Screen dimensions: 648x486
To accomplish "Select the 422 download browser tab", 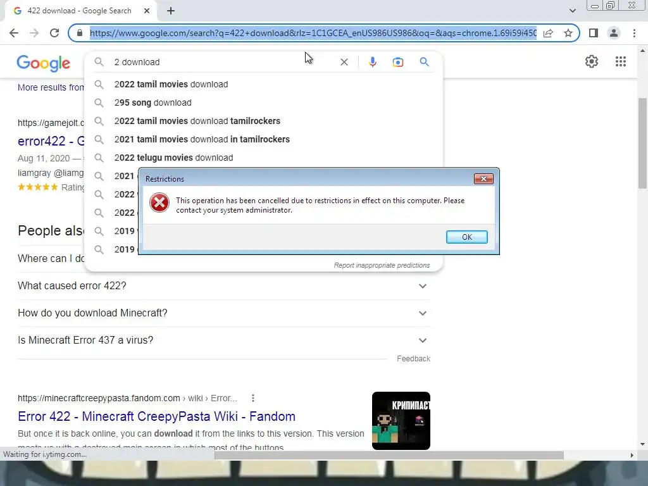I will point(80,11).
